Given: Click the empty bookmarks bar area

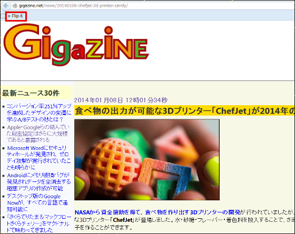Looking at the screenshot, I should pos(160,15).
